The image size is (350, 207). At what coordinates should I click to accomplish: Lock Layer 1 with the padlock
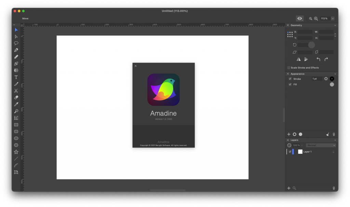click(x=333, y=152)
